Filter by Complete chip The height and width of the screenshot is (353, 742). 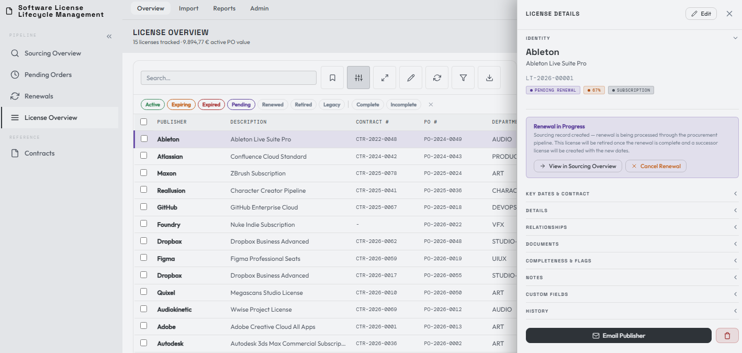click(368, 105)
